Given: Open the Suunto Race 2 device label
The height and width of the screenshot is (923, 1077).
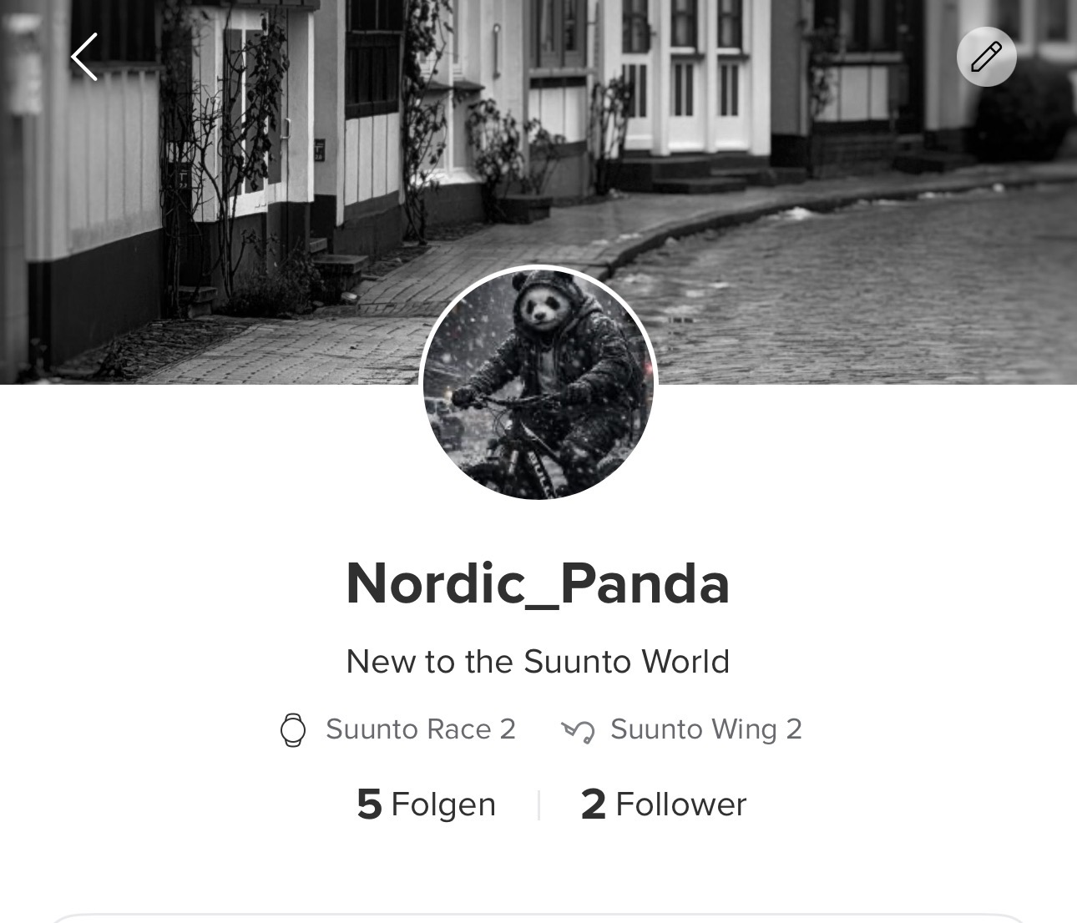Looking at the screenshot, I should coord(421,729).
